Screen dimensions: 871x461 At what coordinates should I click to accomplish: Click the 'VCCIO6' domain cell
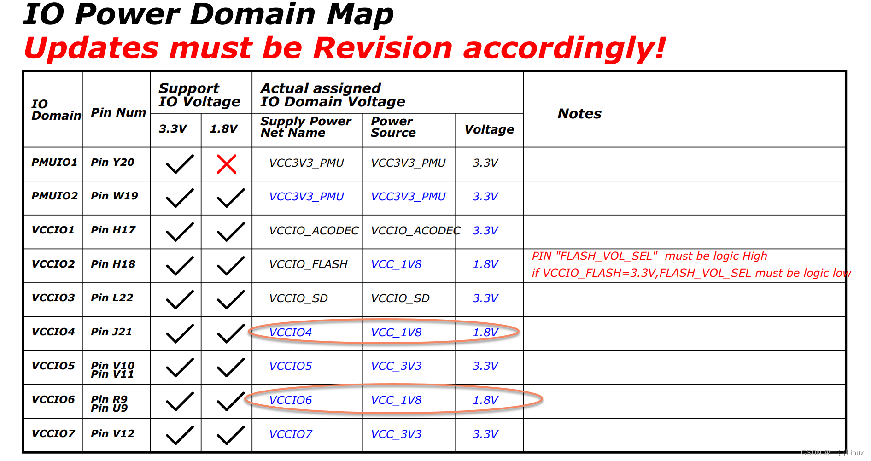click(53, 399)
